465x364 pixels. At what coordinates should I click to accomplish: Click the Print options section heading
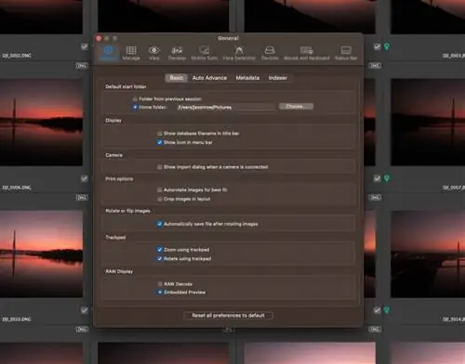pos(119,179)
